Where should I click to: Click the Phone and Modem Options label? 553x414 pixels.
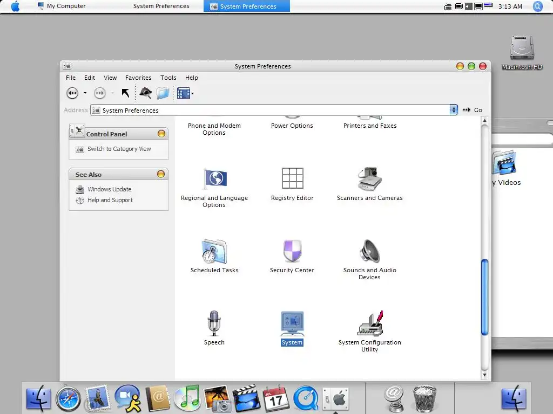click(x=214, y=129)
